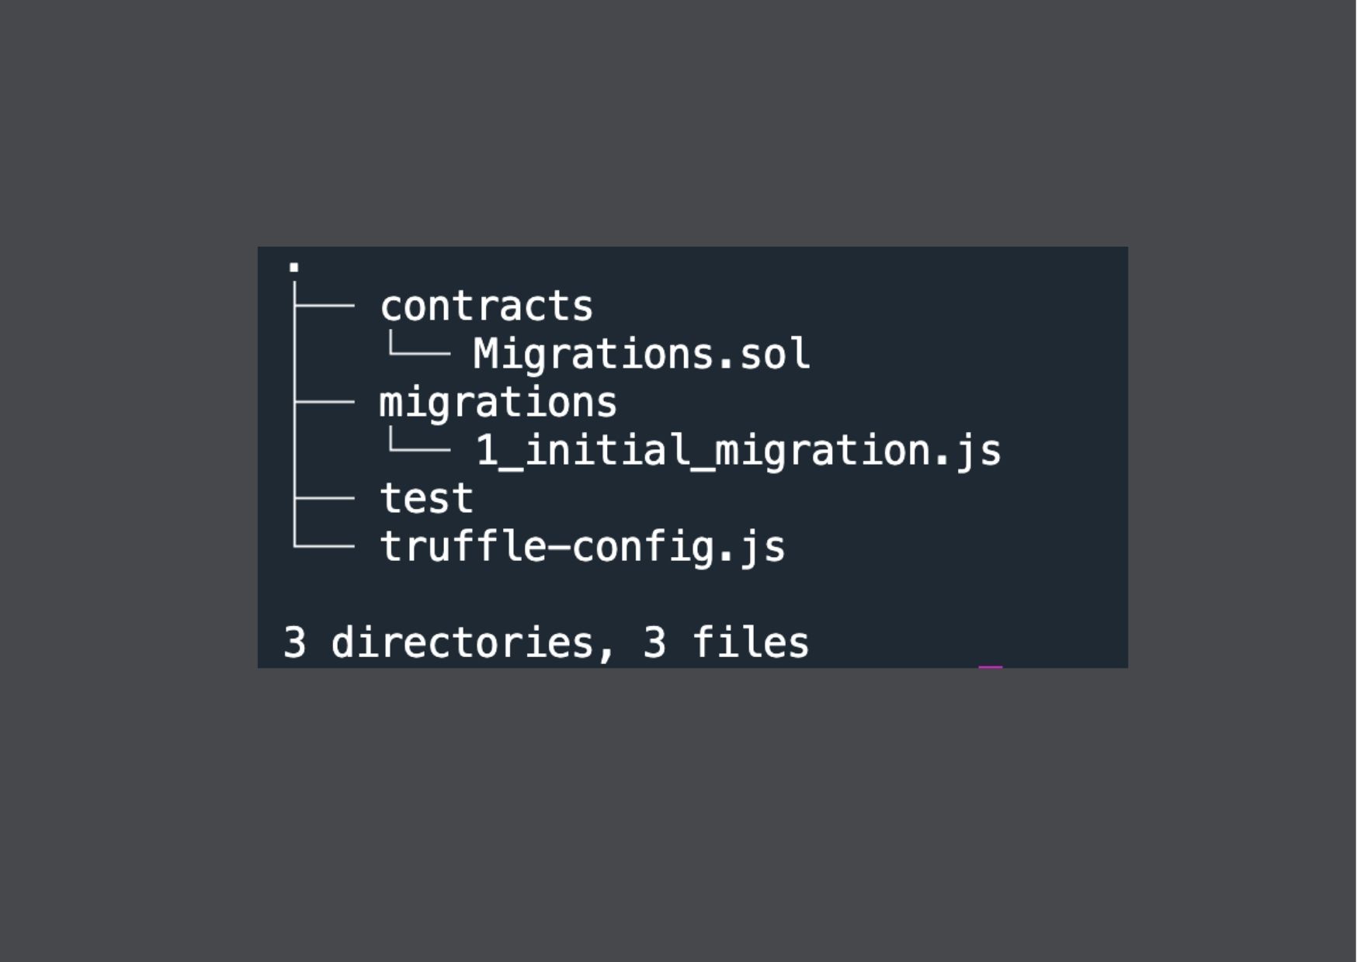Click the 1_initial_migration.js file

tap(737, 451)
